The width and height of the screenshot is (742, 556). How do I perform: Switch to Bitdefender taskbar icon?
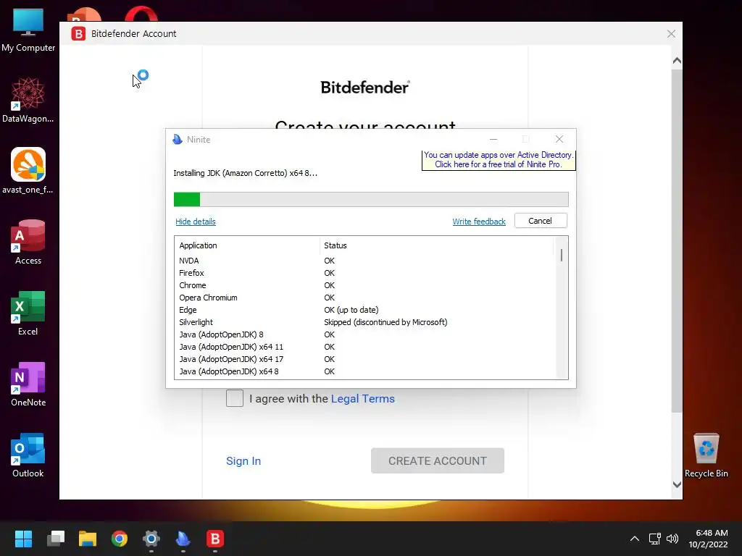click(215, 539)
